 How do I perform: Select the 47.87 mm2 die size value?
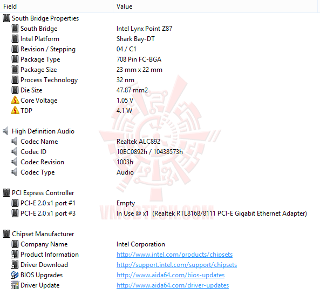point(132,90)
